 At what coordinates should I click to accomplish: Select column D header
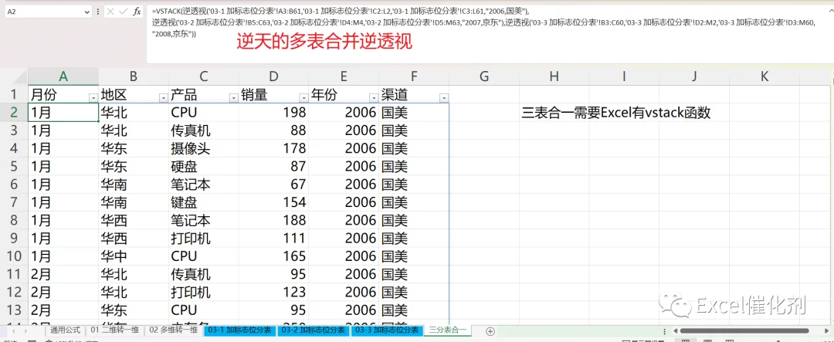273,76
